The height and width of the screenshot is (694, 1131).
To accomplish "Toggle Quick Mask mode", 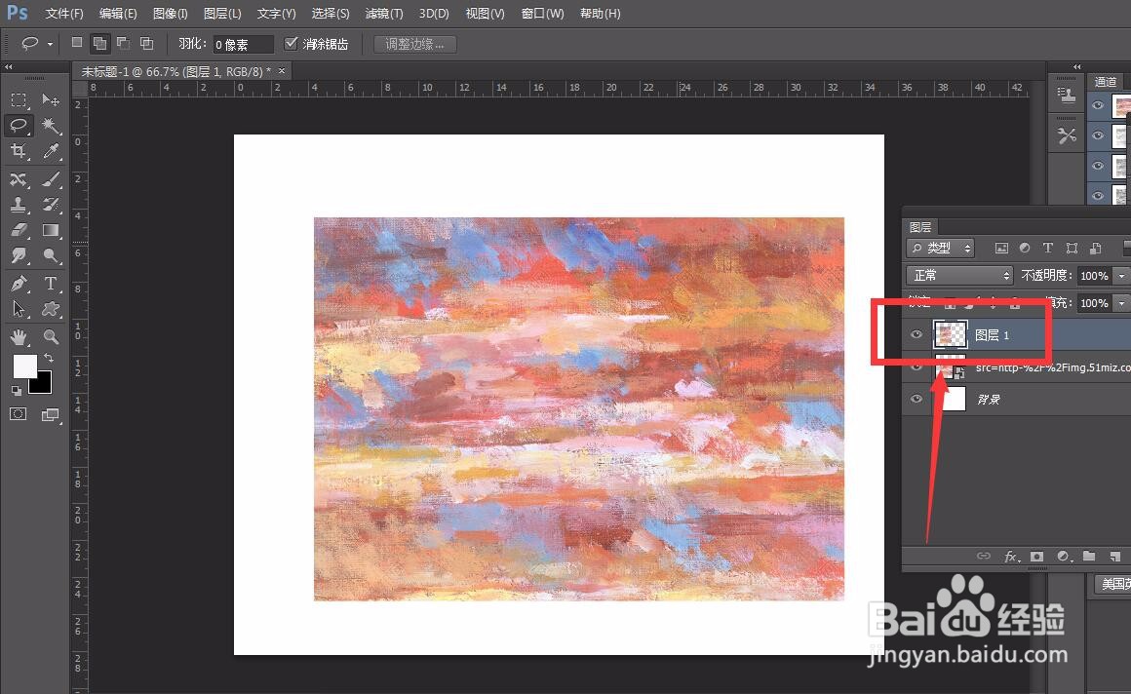I will [x=18, y=414].
